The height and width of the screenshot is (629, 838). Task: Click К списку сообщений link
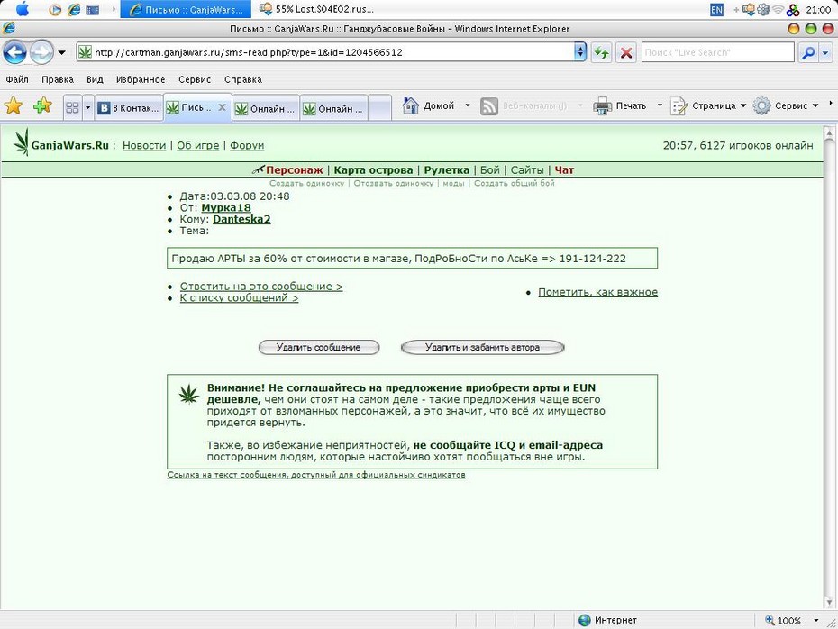(239, 297)
